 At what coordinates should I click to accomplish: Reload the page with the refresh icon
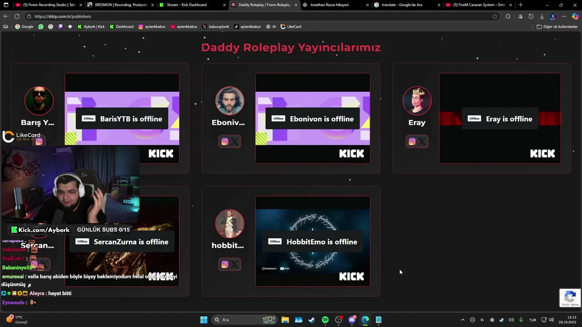point(17,16)
